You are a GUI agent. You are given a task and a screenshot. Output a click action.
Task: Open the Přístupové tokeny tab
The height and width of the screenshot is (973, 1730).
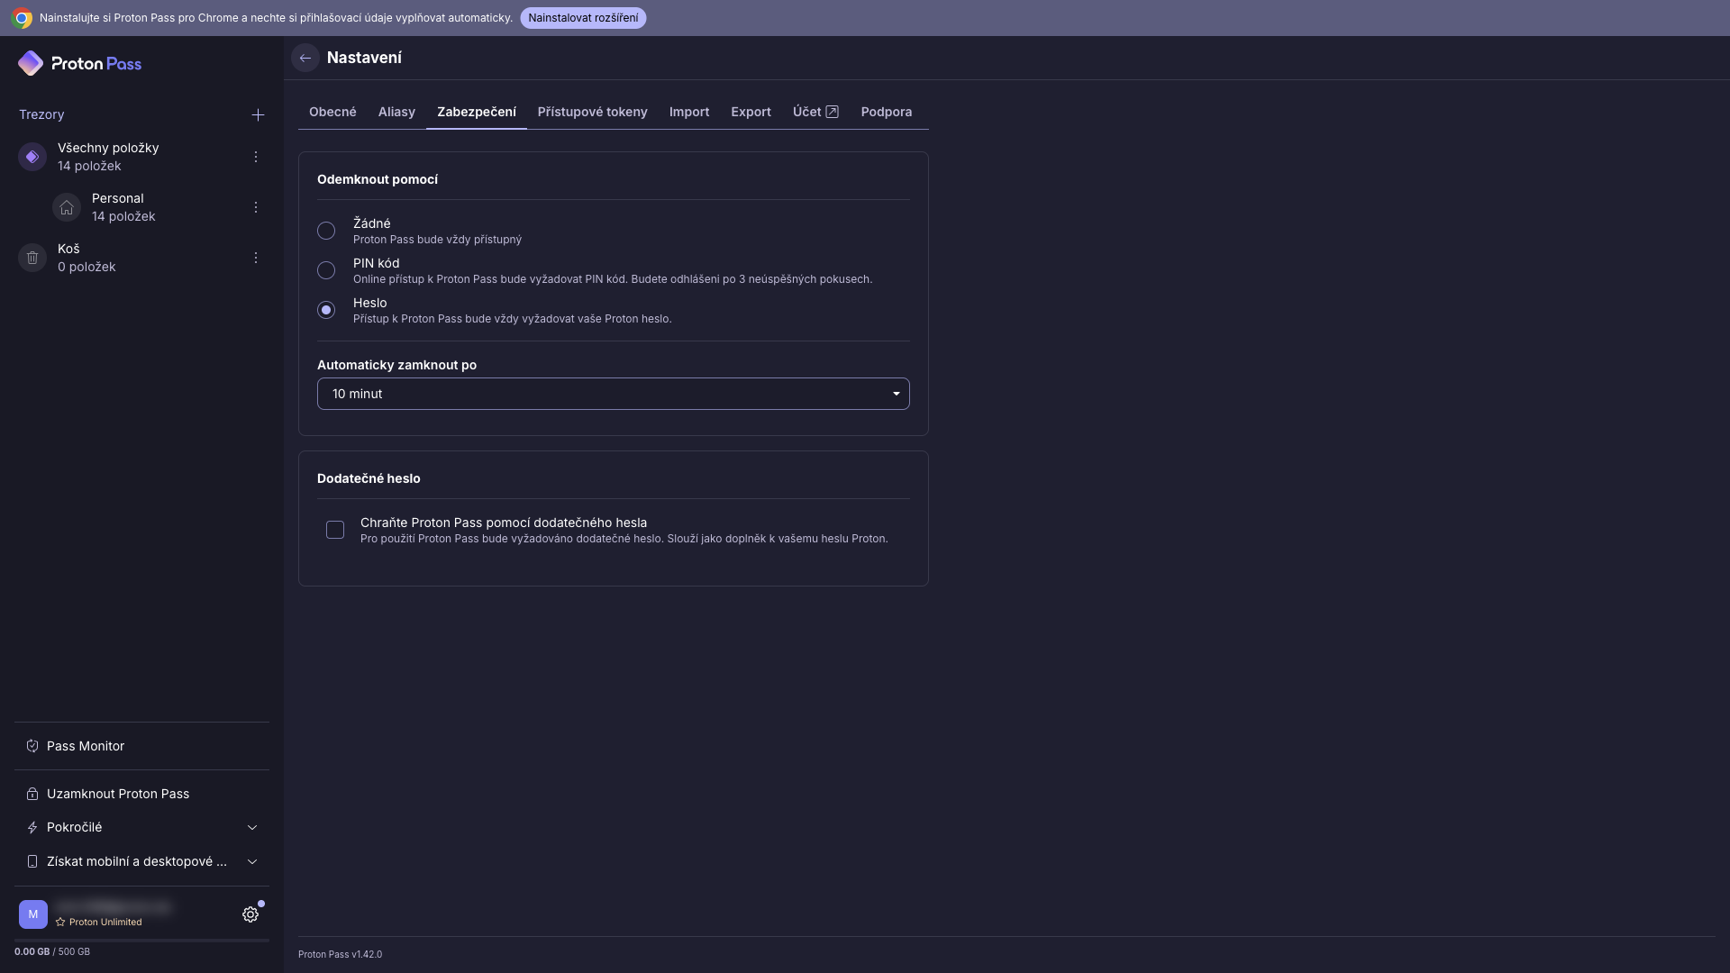(x=592, y=112)
